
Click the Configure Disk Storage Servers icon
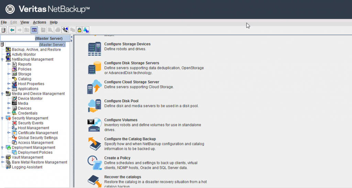click(x=94, y=68)
